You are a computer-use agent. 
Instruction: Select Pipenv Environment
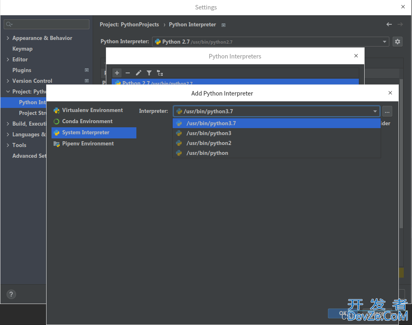click(94, 144)
